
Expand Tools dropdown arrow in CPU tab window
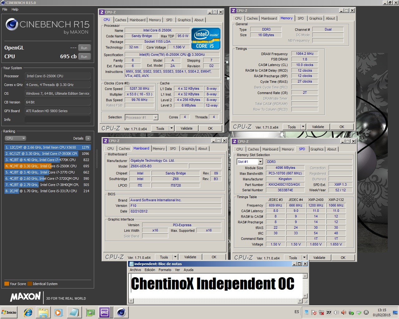(x=171, y=128)
